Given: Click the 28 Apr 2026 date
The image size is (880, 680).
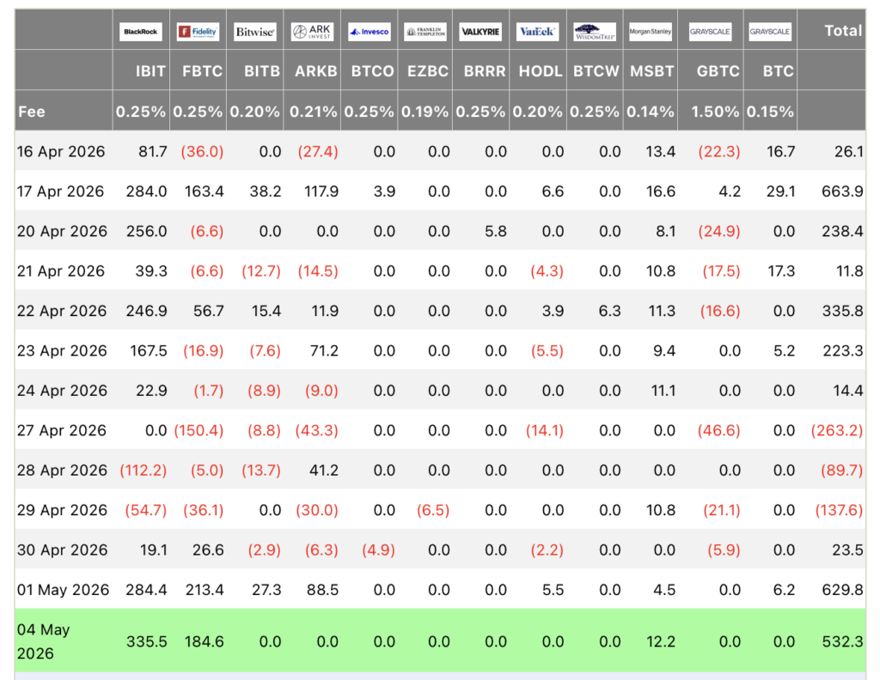Looking at the screenshot, I should (x=62, y=470).
